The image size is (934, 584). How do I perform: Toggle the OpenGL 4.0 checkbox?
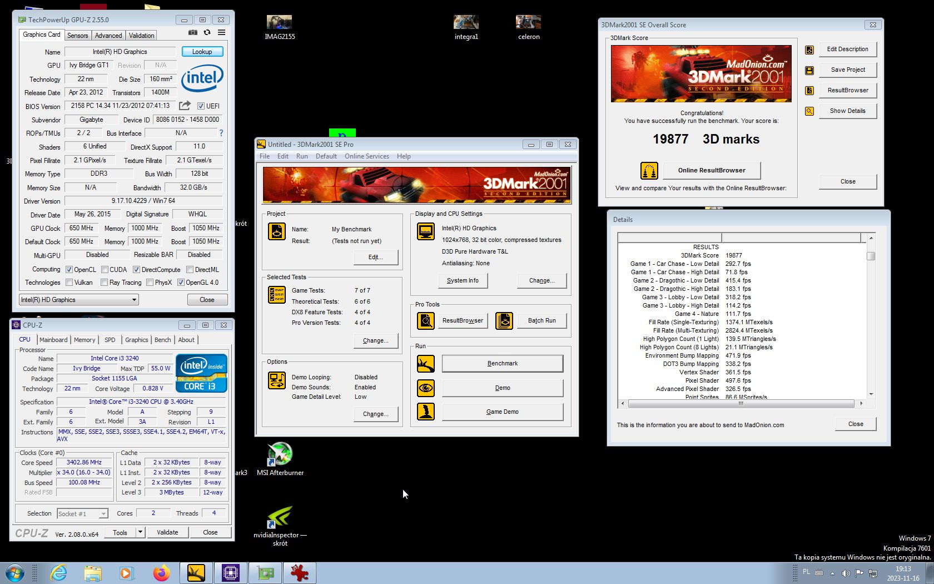coord(181,283)
